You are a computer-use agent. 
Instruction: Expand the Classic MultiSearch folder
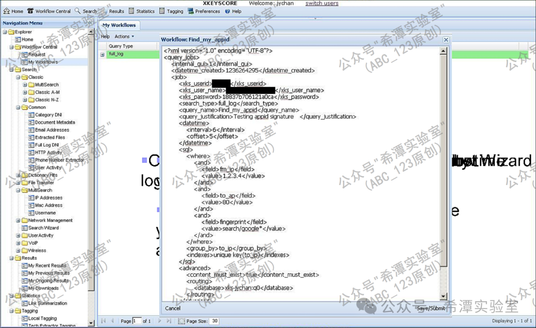[x=25, y=85]
